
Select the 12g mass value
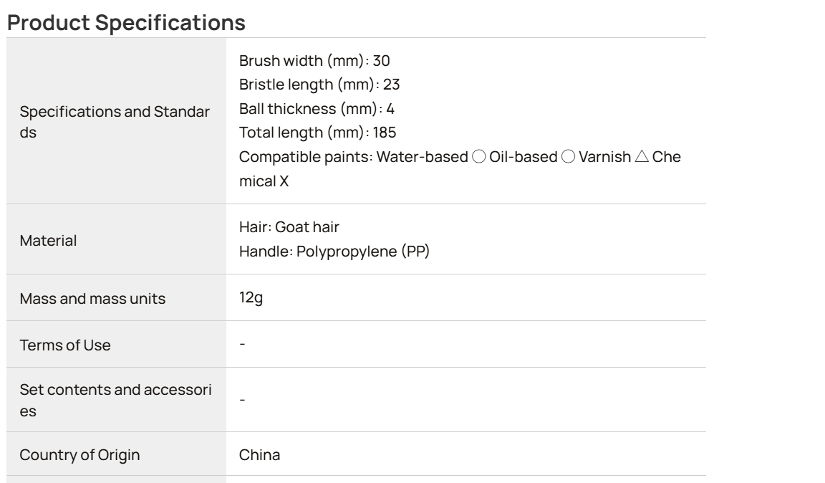[251, 297]
